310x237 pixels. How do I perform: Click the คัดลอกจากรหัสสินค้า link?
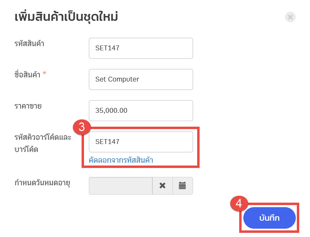point(121,160)
